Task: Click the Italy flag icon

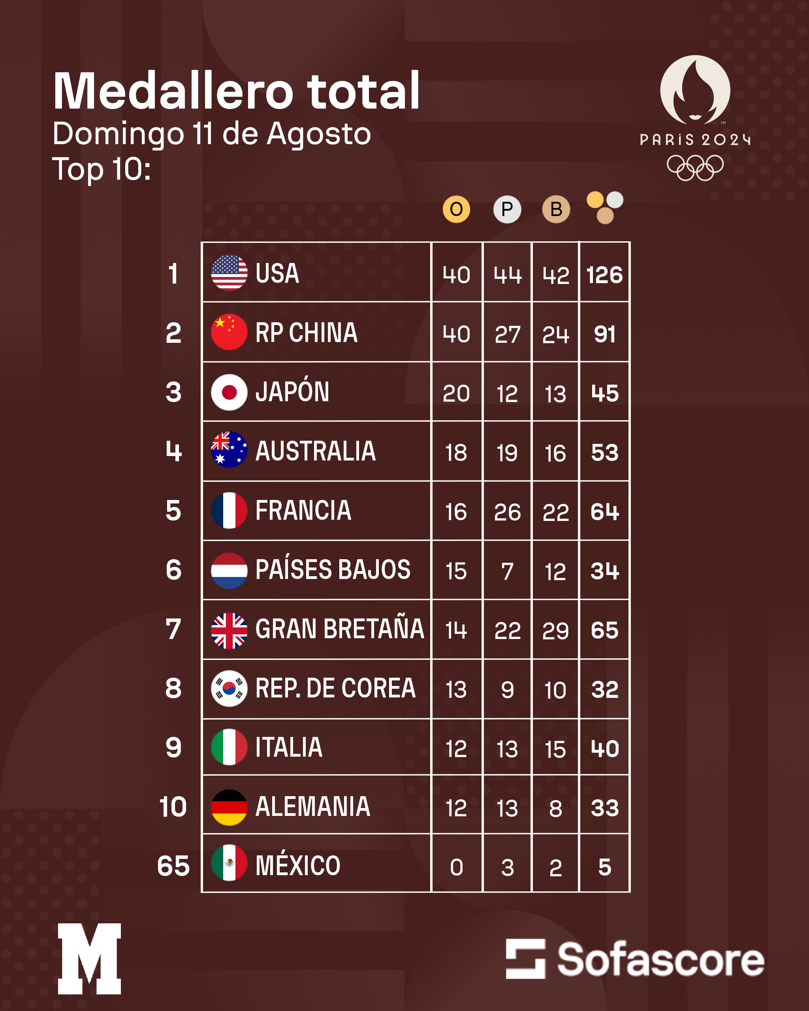Action: [229, 747]
